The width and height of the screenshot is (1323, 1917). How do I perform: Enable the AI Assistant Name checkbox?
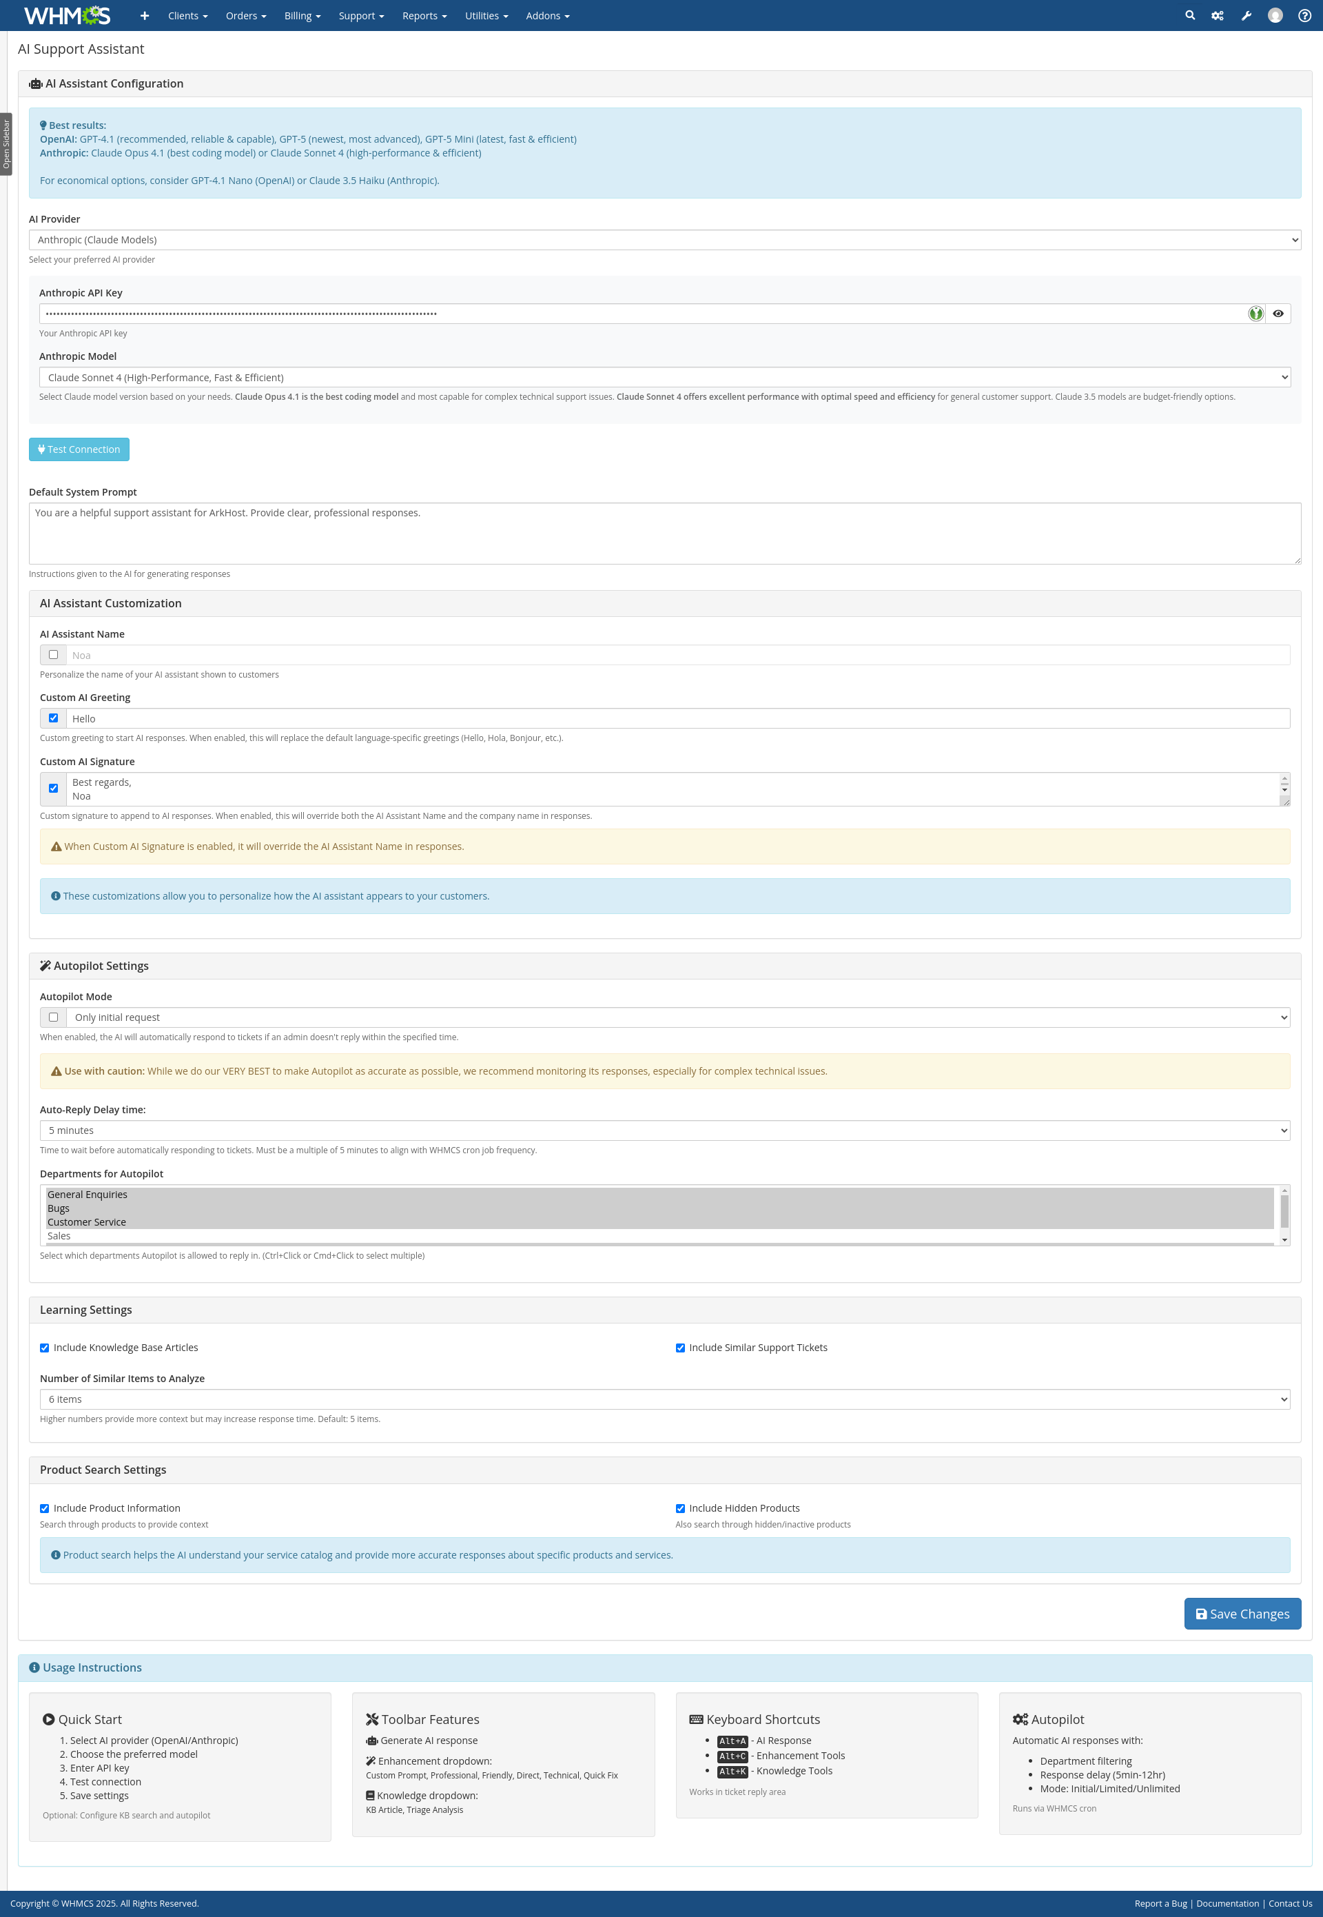(x=53, y=655)
